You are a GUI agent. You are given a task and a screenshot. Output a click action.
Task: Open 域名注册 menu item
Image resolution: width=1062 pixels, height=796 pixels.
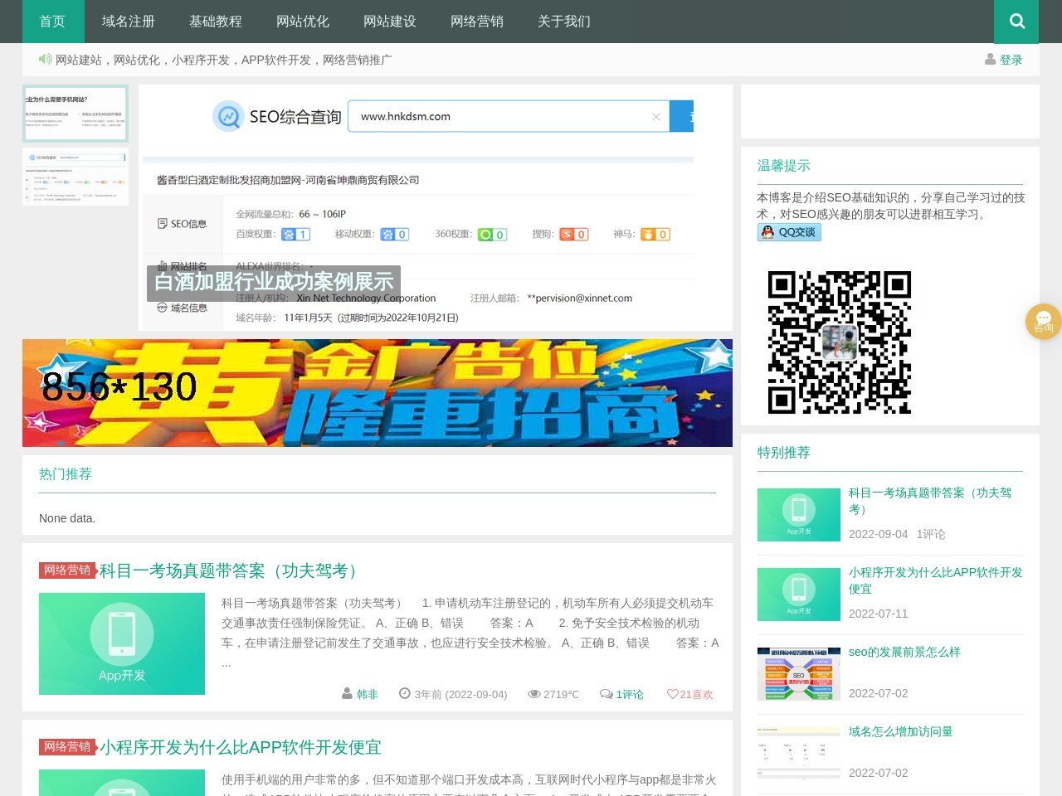pyautogui.click(x=129, y=22)
